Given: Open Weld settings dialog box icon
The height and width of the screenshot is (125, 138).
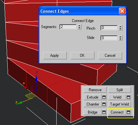Looking at the screenshot, I should click(x=128, y=97).
